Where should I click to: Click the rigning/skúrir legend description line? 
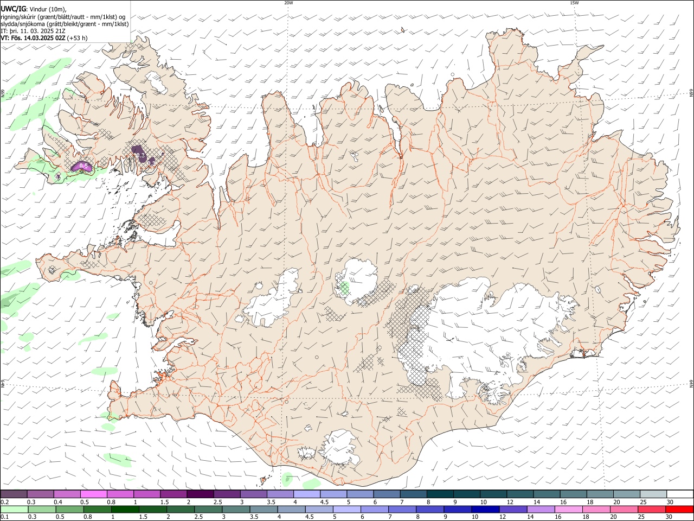tap(63, 17)
